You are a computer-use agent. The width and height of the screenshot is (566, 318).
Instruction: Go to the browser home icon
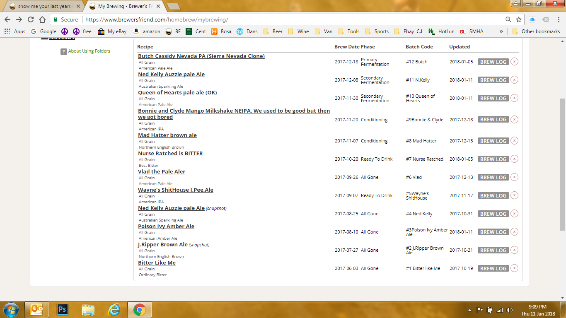coord(42,19)
